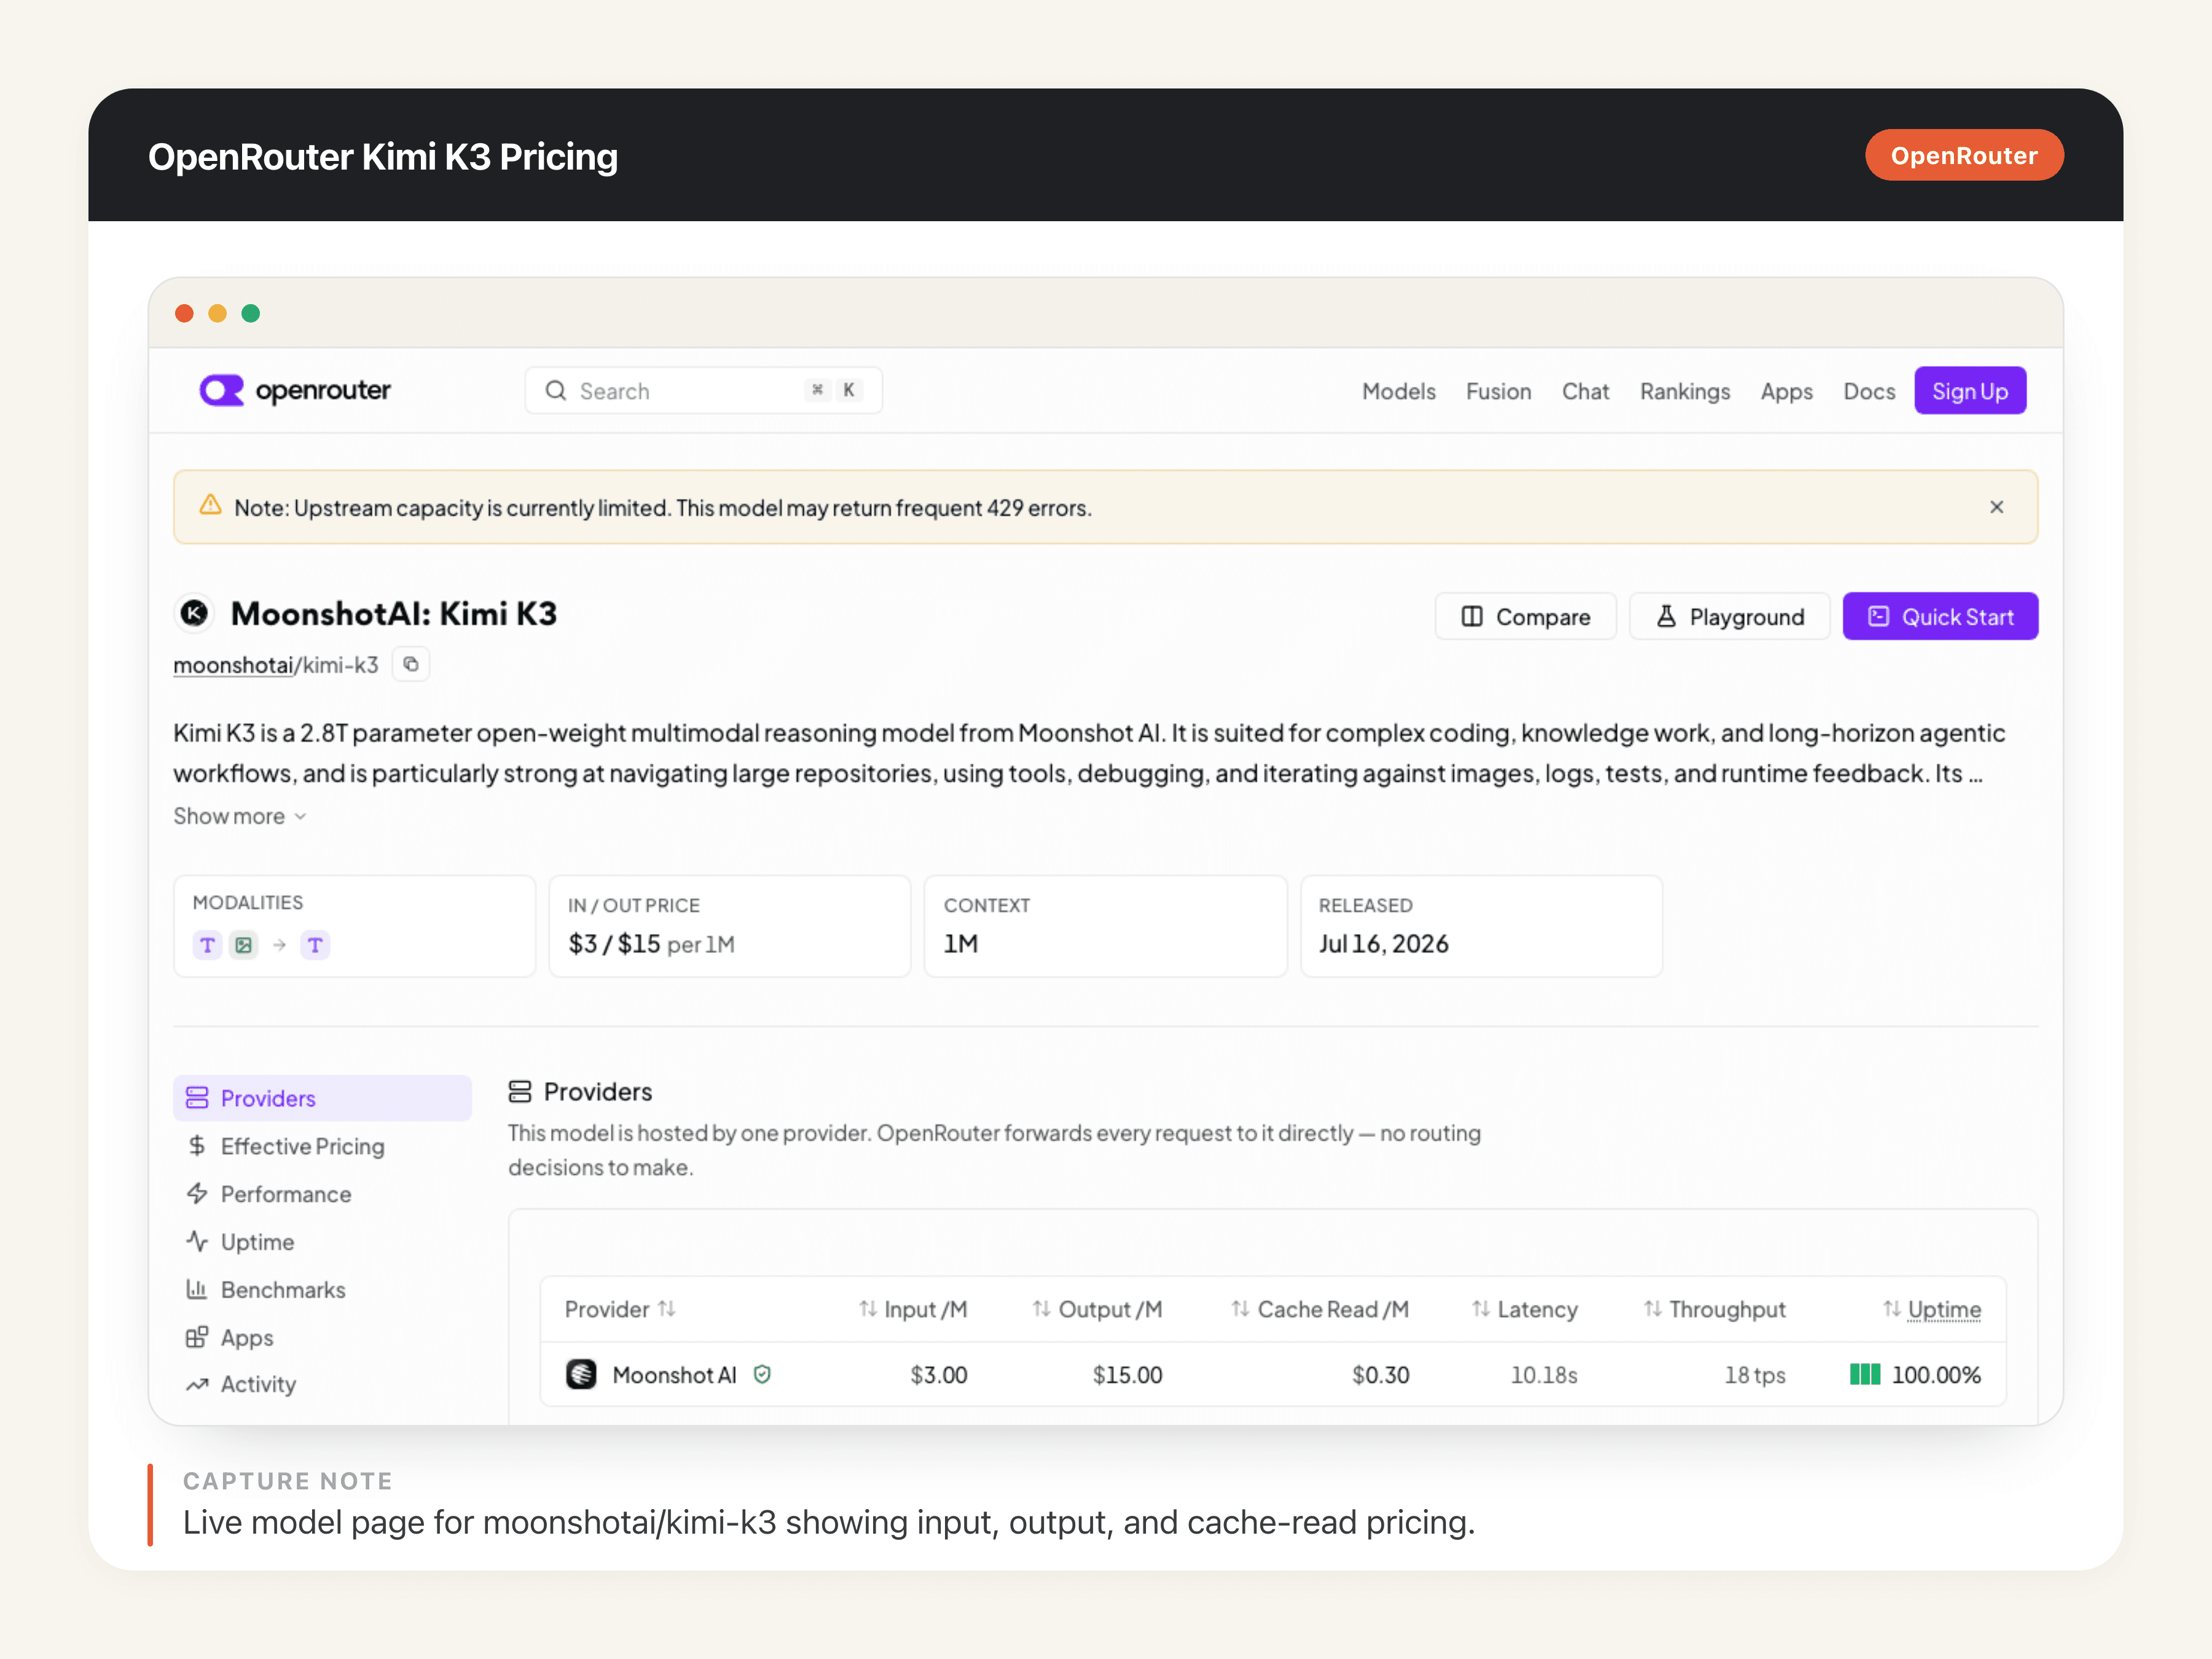Screen dimensions: 2212x1659
Task: Select Apps in the sidebar
Action: tap(322, 1338)
